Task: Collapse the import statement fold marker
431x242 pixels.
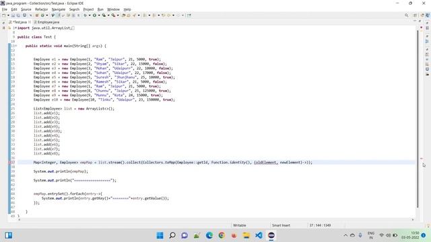Action: [x=15, y=28]
